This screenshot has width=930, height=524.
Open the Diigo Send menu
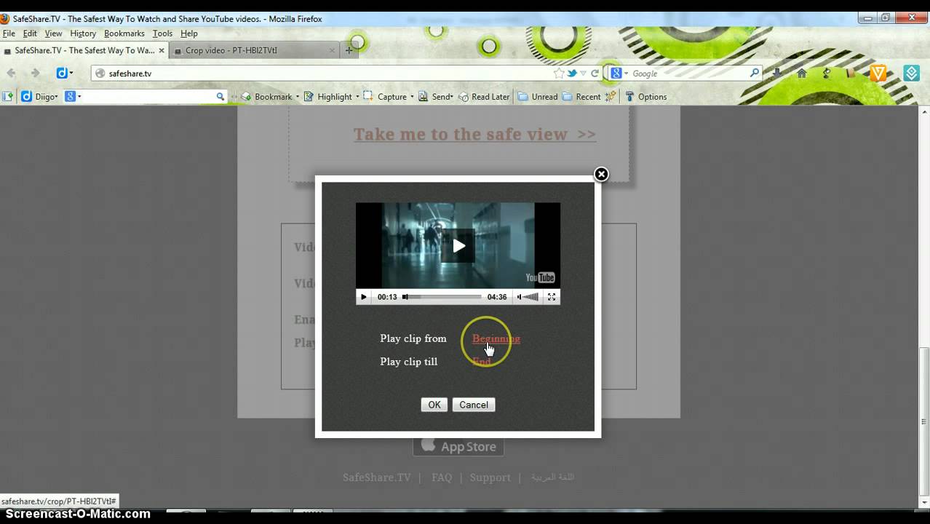click(435, 97)
